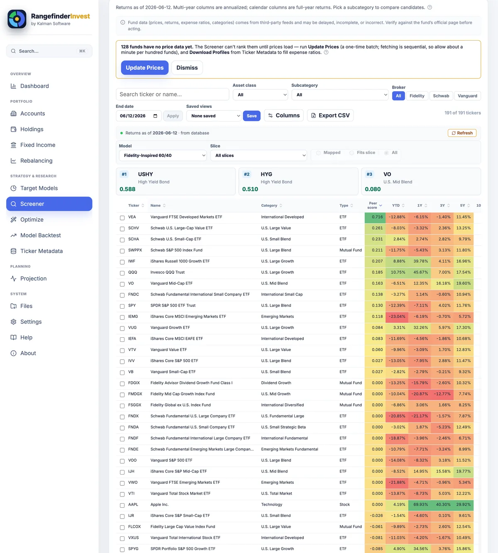Click the sidebar Search field

pyautogui.click(x=49, y=51)
